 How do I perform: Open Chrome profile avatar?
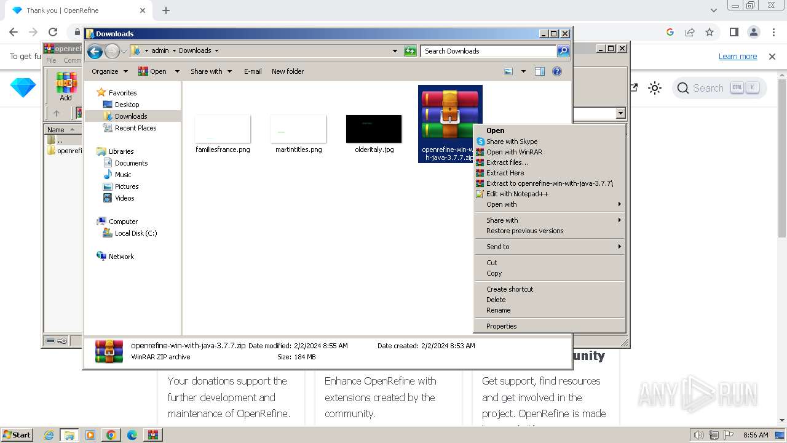coord(753,32)
